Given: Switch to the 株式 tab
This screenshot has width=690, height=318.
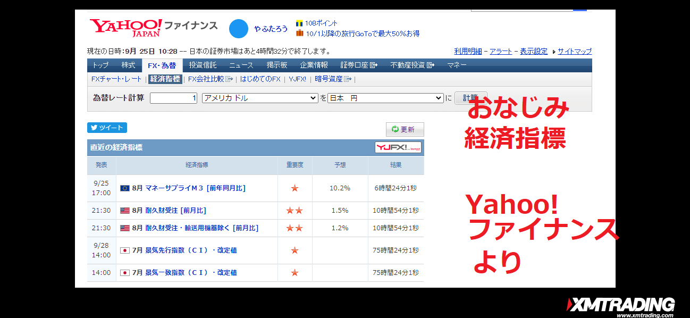Looking at the screenshot, I should click(128, 65).
